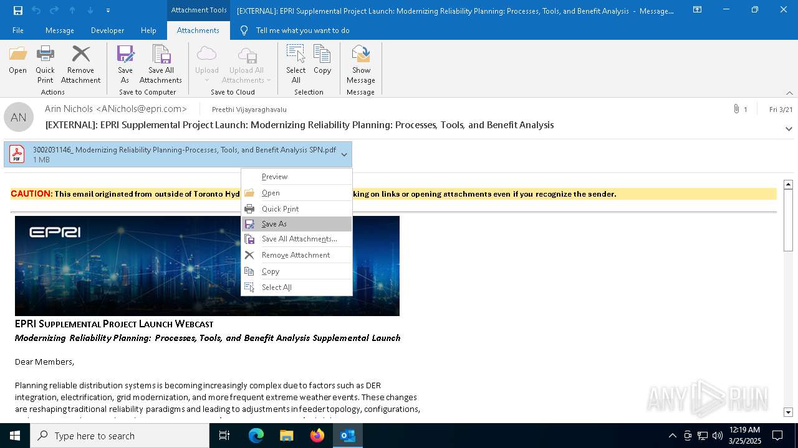Image resolution: width=798 pixels, height=448 pixels.
Task: Click the volume speaker tray icon
Action: coord(717,436)
